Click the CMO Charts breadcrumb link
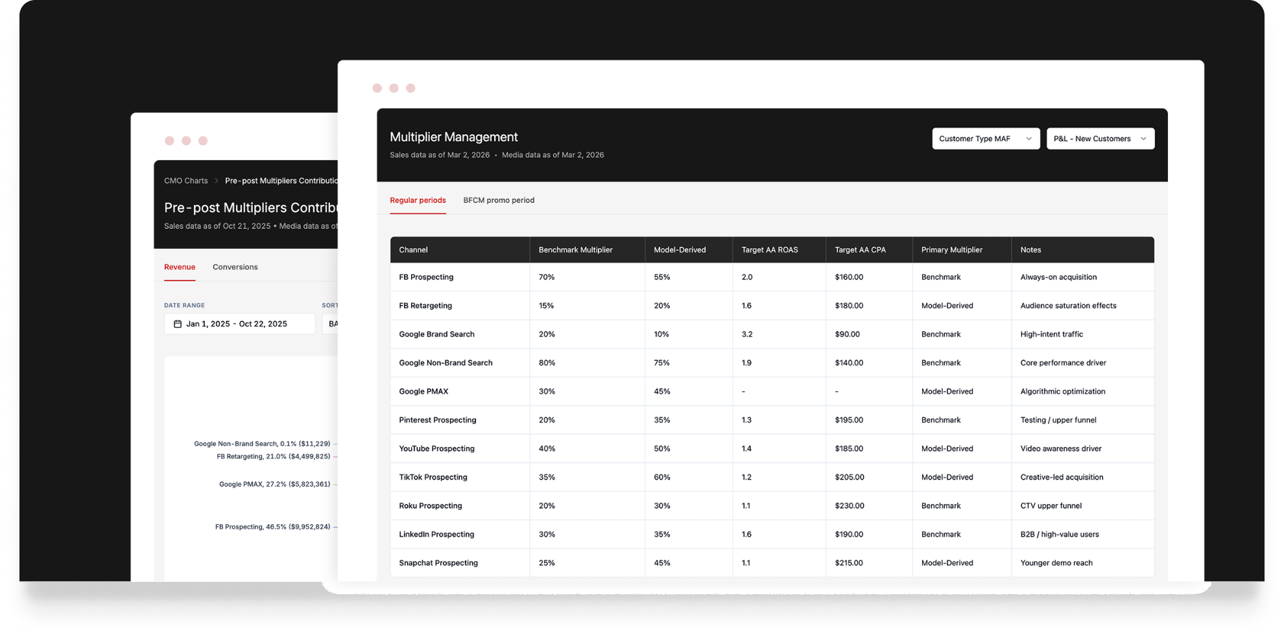Viewport: 1284px width, 637px height. (x=186, y=181)
